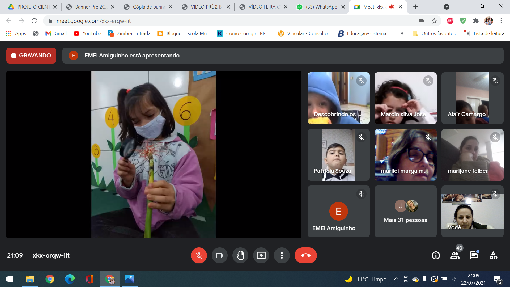Open the Extensions puzzle icon
510x287 pixels.
(476, 21)
